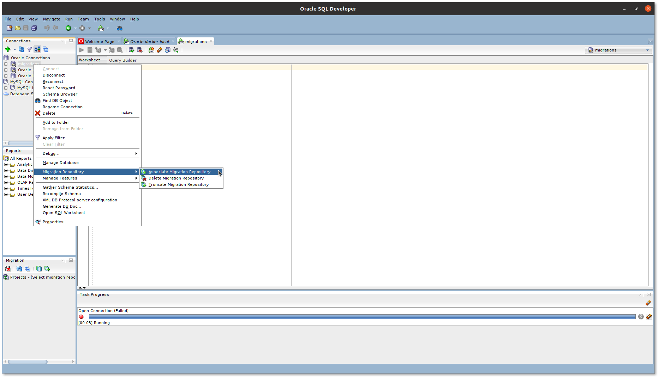Choose Associate Migration Repository

click(x=179, y=172)
